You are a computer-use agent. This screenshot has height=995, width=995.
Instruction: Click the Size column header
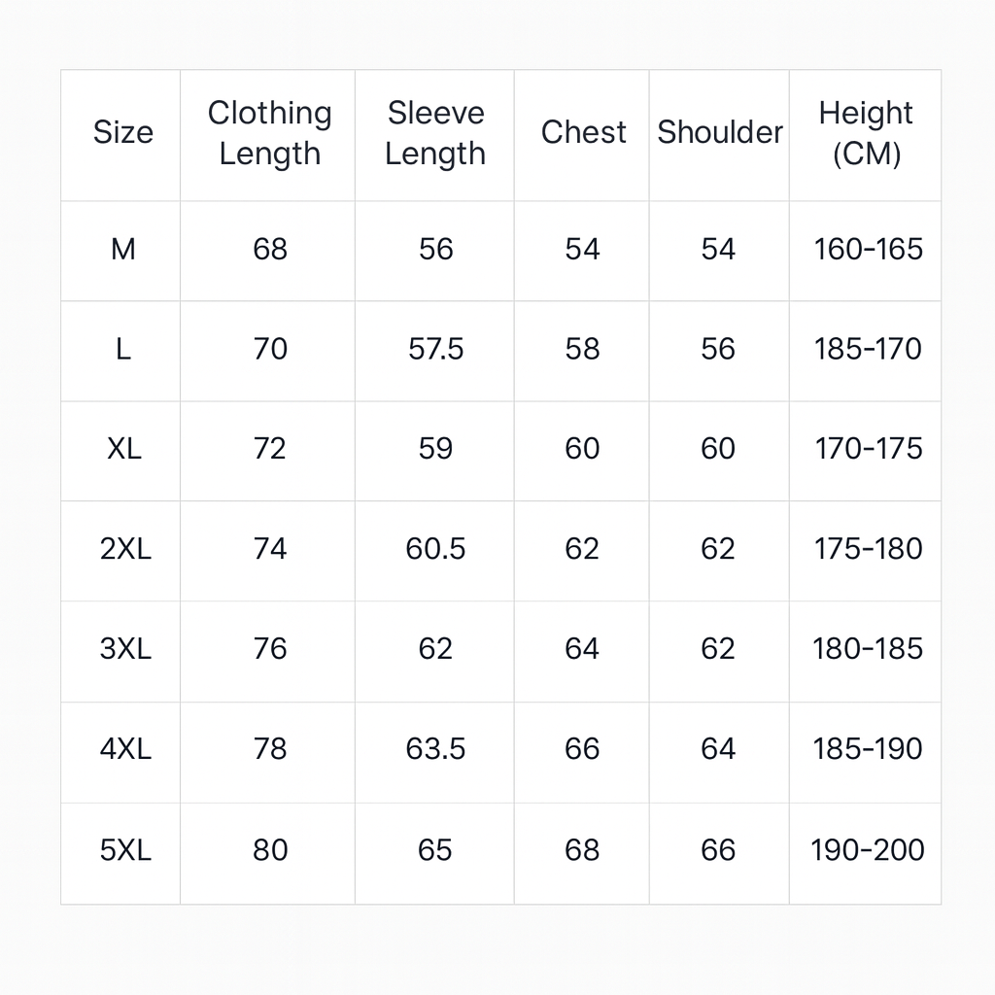[122, 133]
